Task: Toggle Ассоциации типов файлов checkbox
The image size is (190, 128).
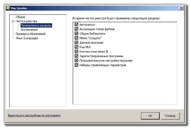Action: coord(76,29)
